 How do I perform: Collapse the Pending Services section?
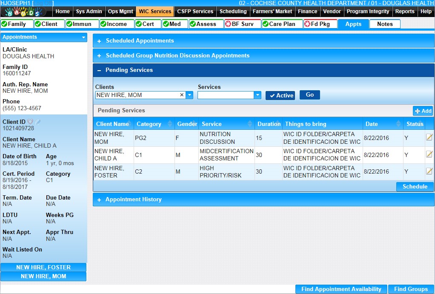tap(99, 70)
